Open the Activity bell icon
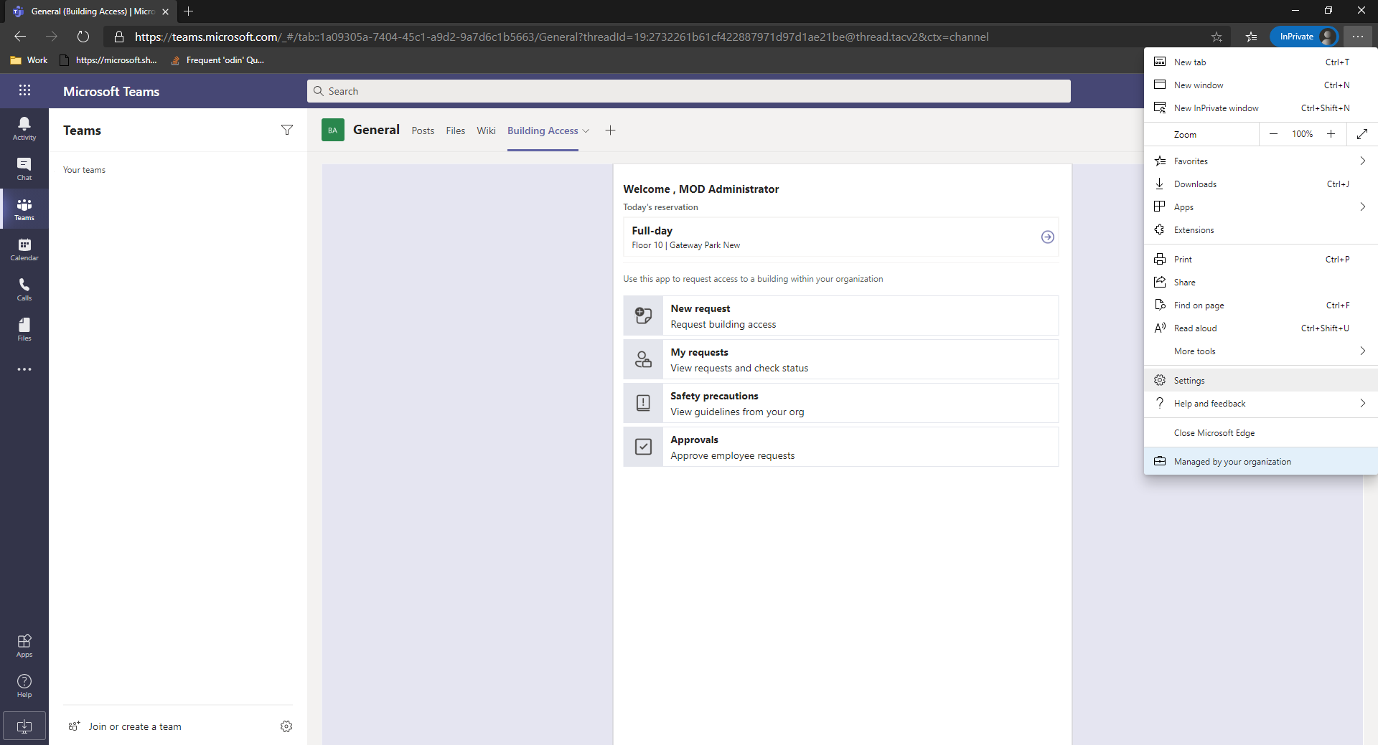This screenshot has height=745, width=1378. click(24, 128)
